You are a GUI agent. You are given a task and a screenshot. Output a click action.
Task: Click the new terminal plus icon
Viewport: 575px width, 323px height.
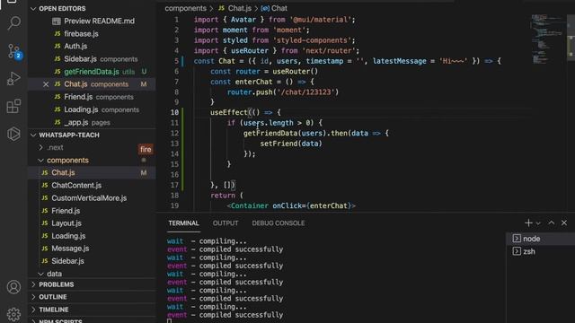[528, 223]
